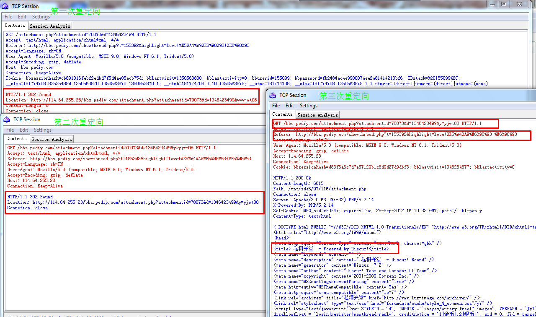
Task: Click the 'Host: 114.64.255.28' header line
Action: click(x=31, y=181)
